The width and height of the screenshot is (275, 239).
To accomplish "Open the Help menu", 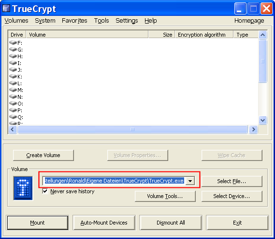I will point(151,21).
